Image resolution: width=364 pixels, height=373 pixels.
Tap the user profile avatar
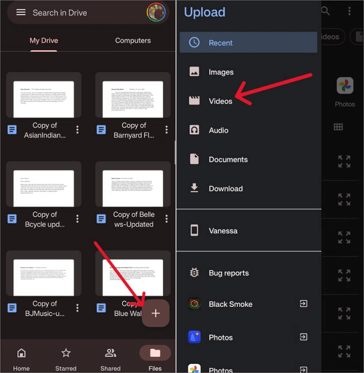coord(155,12)
